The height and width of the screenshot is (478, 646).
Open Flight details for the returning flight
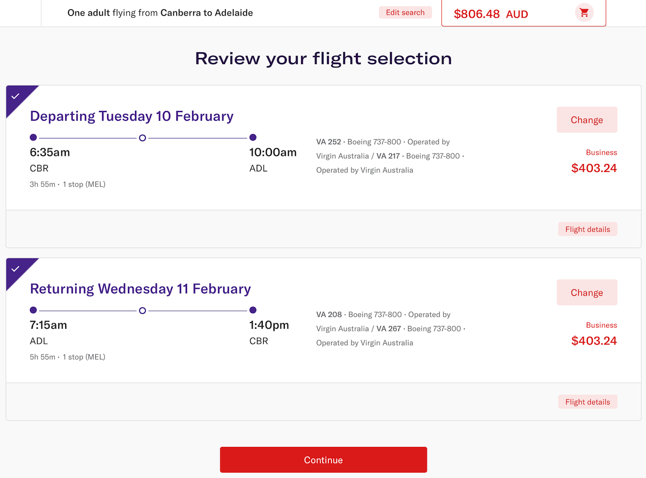coord(587,401)
